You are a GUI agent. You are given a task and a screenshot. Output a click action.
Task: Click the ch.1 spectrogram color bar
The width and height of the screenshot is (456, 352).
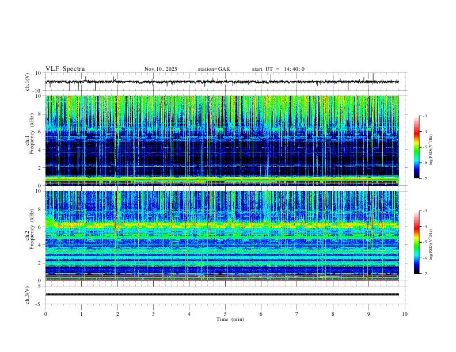click(x=416, y=147)
